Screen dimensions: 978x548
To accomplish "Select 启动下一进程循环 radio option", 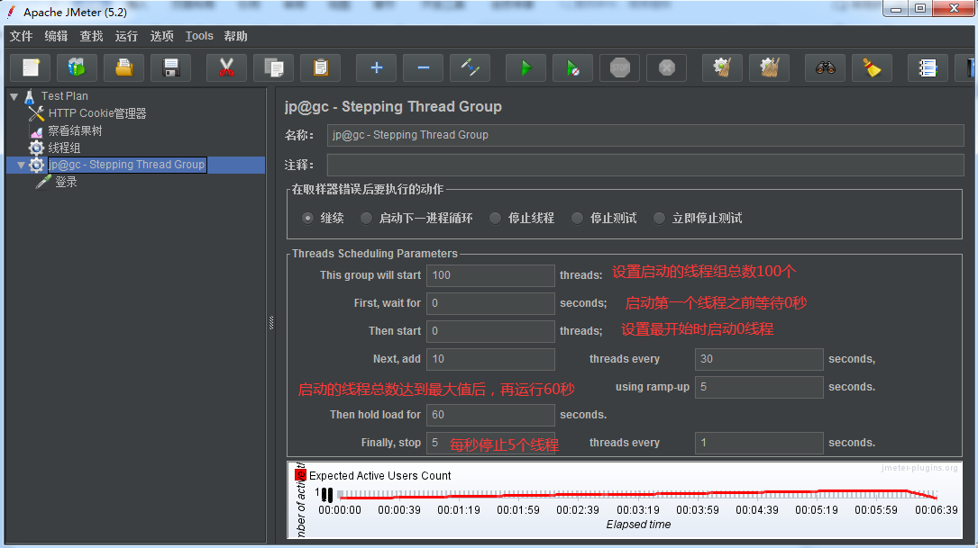I will (x=366, y=218).
